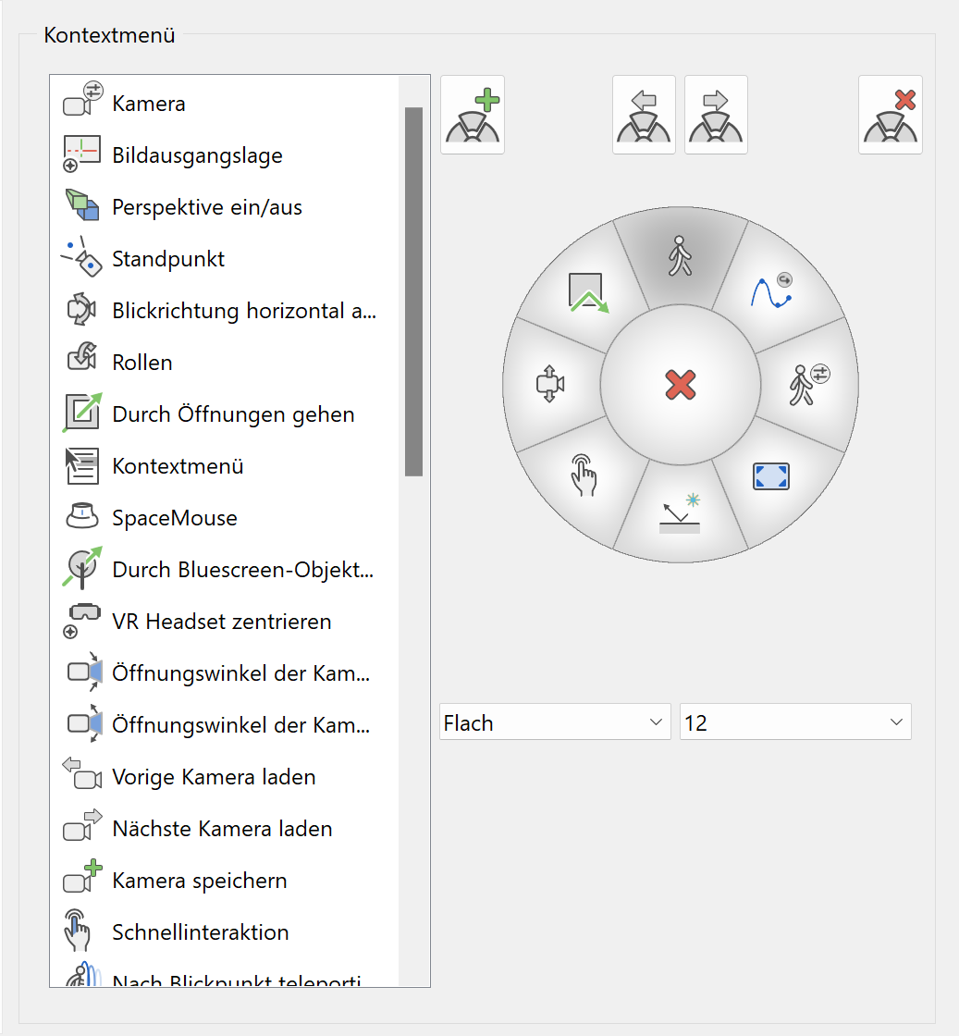
Task: Select Rollen in the list
Action: click(x=224, y=362)
